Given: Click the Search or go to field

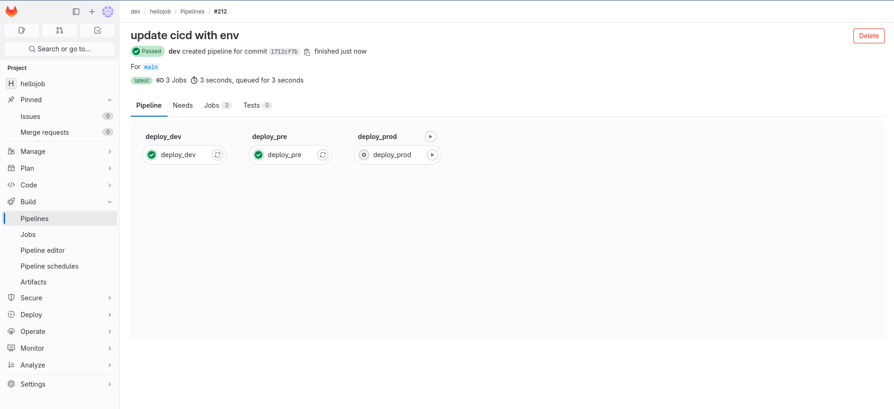Looking at the screenshot, I should click(60, 49).
